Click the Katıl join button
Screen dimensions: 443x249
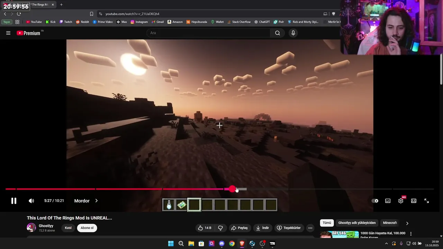68,228
